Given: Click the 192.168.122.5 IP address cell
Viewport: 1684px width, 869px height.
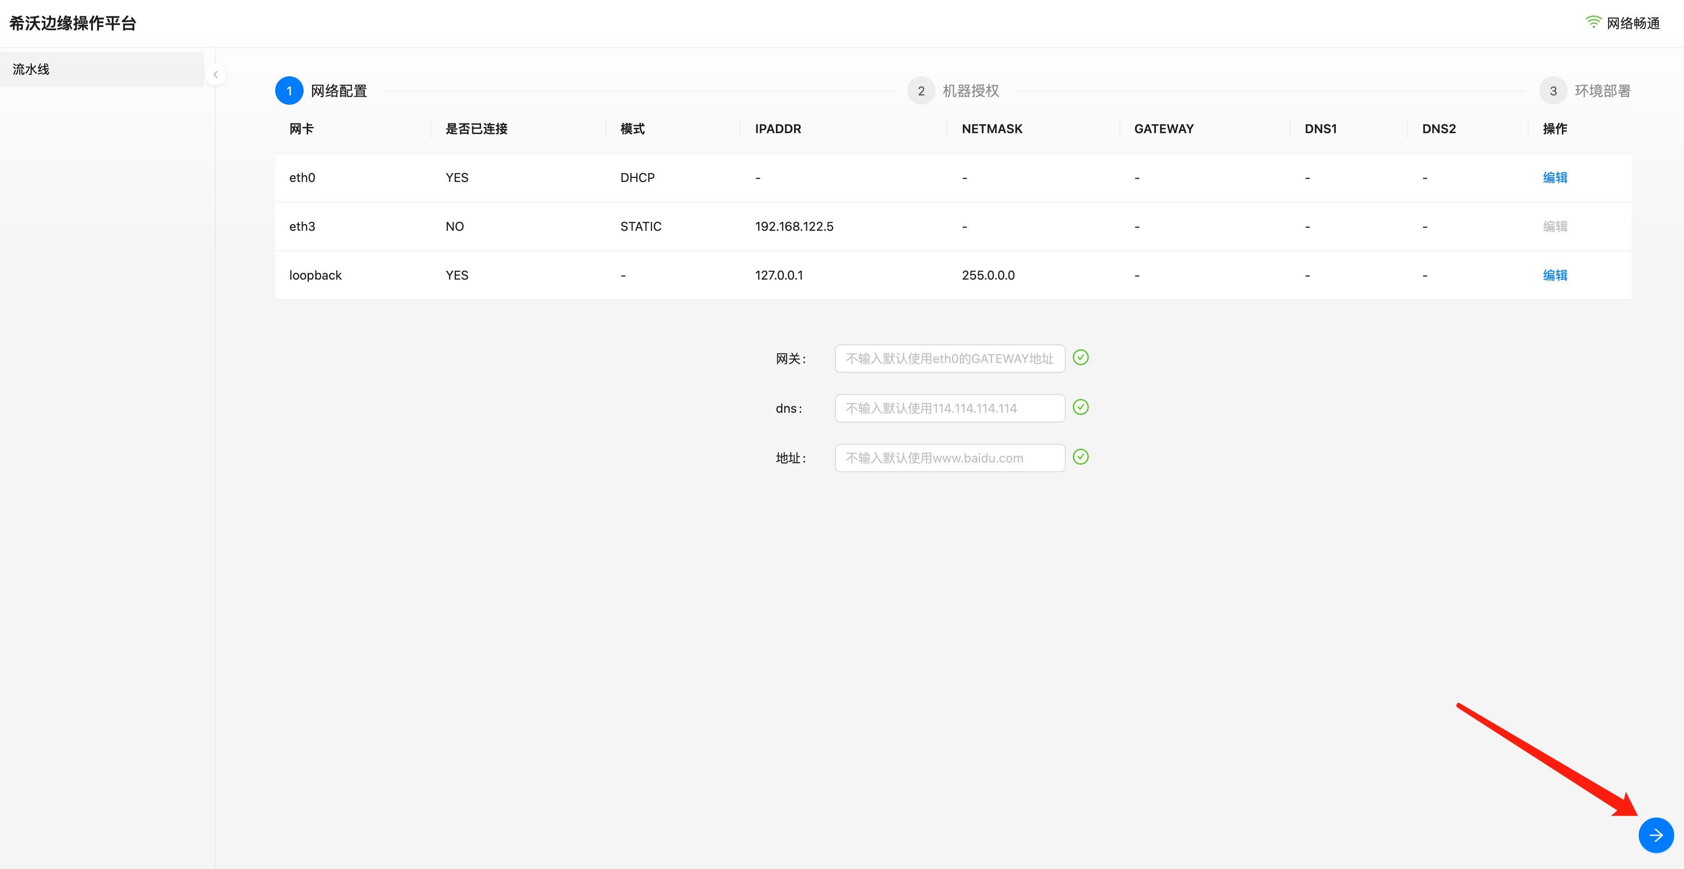Looking at the screenshot, I should [x=794, y=226].
